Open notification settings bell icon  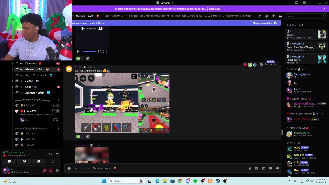coord(267,16)
